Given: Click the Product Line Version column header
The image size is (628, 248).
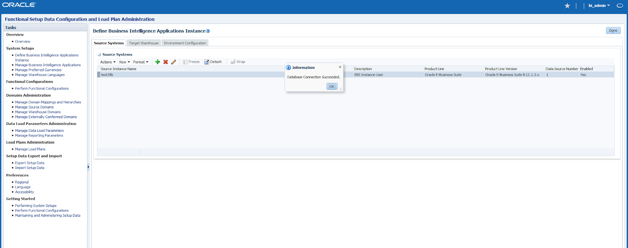Looking at the screenshot, I should (501, 69).
